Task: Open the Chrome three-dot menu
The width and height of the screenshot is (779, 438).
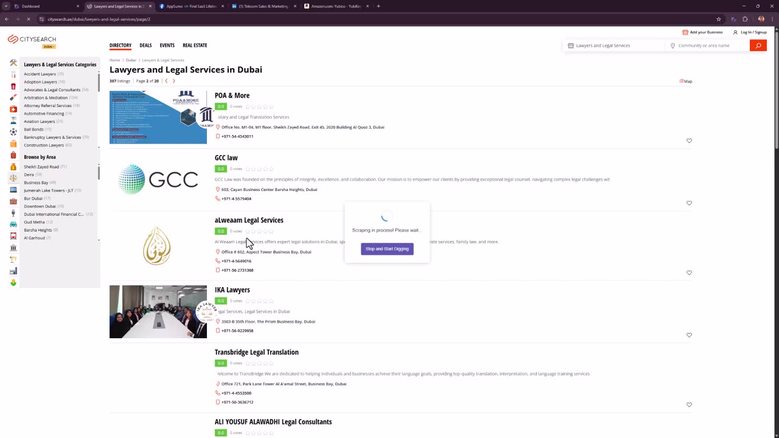Action: (x=772, y=19)
